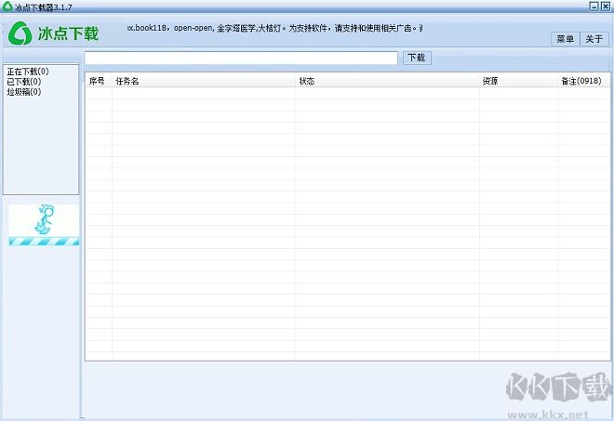This screenshot has width=614, height=421.
Task: Sort by the 任务名 column header
Action: (204, 81)
